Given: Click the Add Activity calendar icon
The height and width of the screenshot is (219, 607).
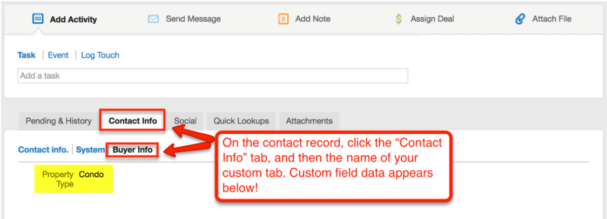Looking at the screenshot, I should pos(38,19).
